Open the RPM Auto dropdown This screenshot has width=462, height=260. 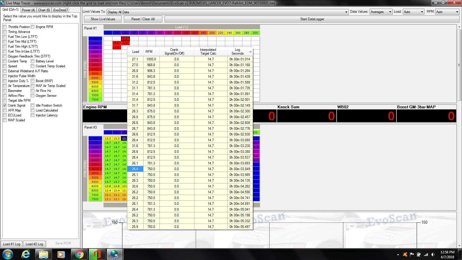[x=457, y=12]
